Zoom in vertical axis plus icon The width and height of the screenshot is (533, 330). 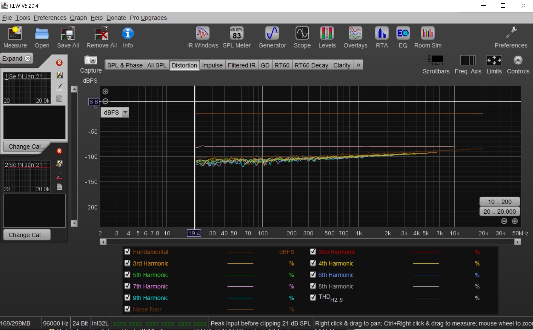pyautogui.click(x=105, y=91)
